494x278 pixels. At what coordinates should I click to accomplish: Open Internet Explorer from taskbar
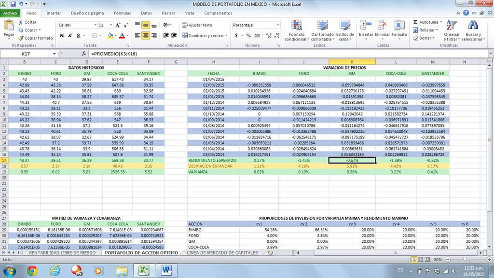(55, 270)
